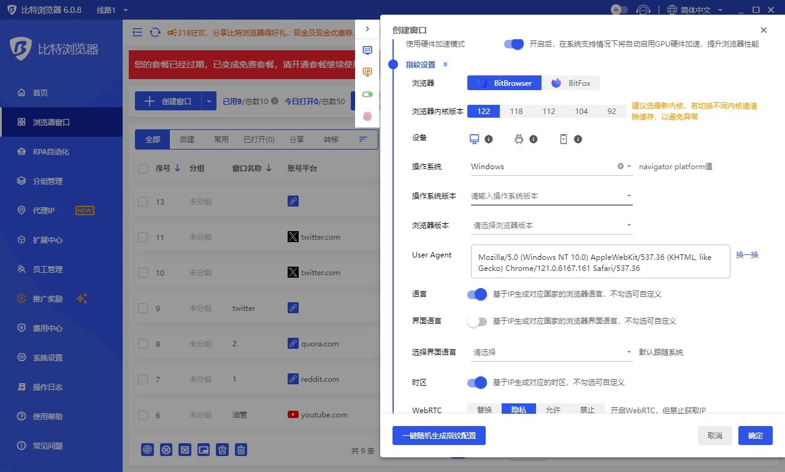
Task: Expand the 选择界面语言 dropdown
Action: click(551, 352)
